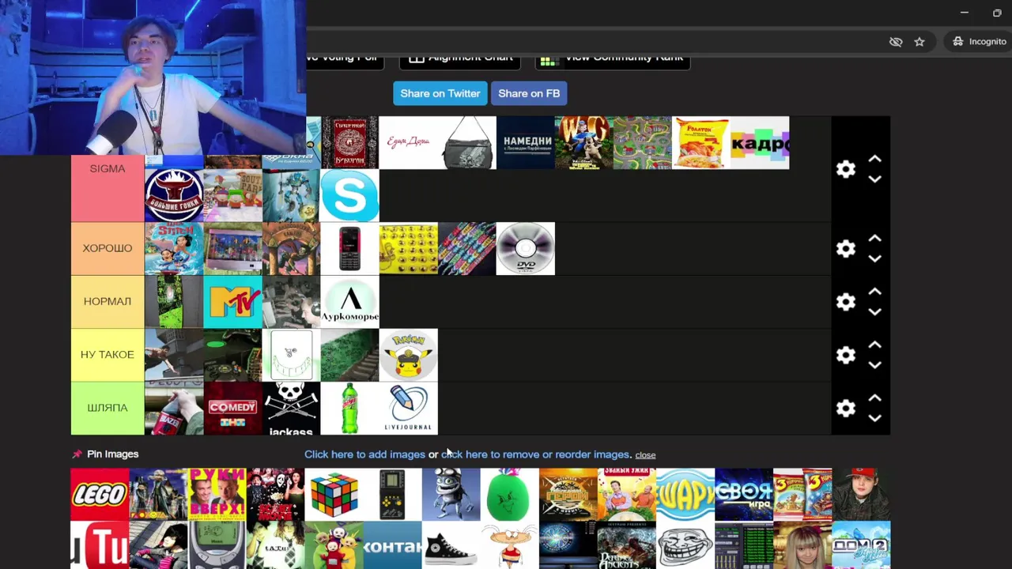
Task: Click here to add images link
Action: [364, 454]
